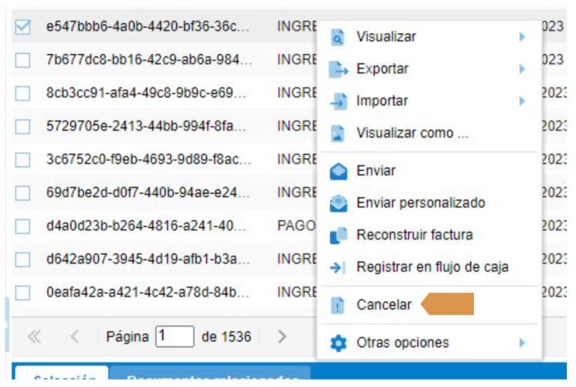
Task: Expand the Visualizar submenu arrow
Action: 522,37
